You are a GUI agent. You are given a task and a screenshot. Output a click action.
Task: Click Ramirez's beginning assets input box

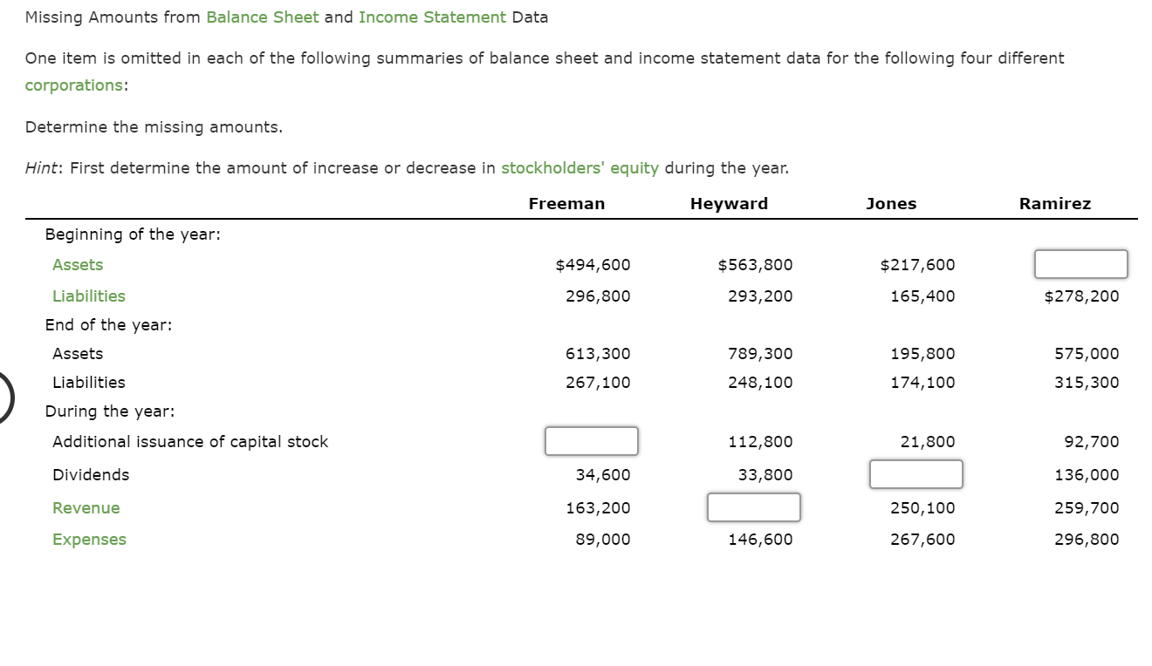click(x=1080, y=264)
